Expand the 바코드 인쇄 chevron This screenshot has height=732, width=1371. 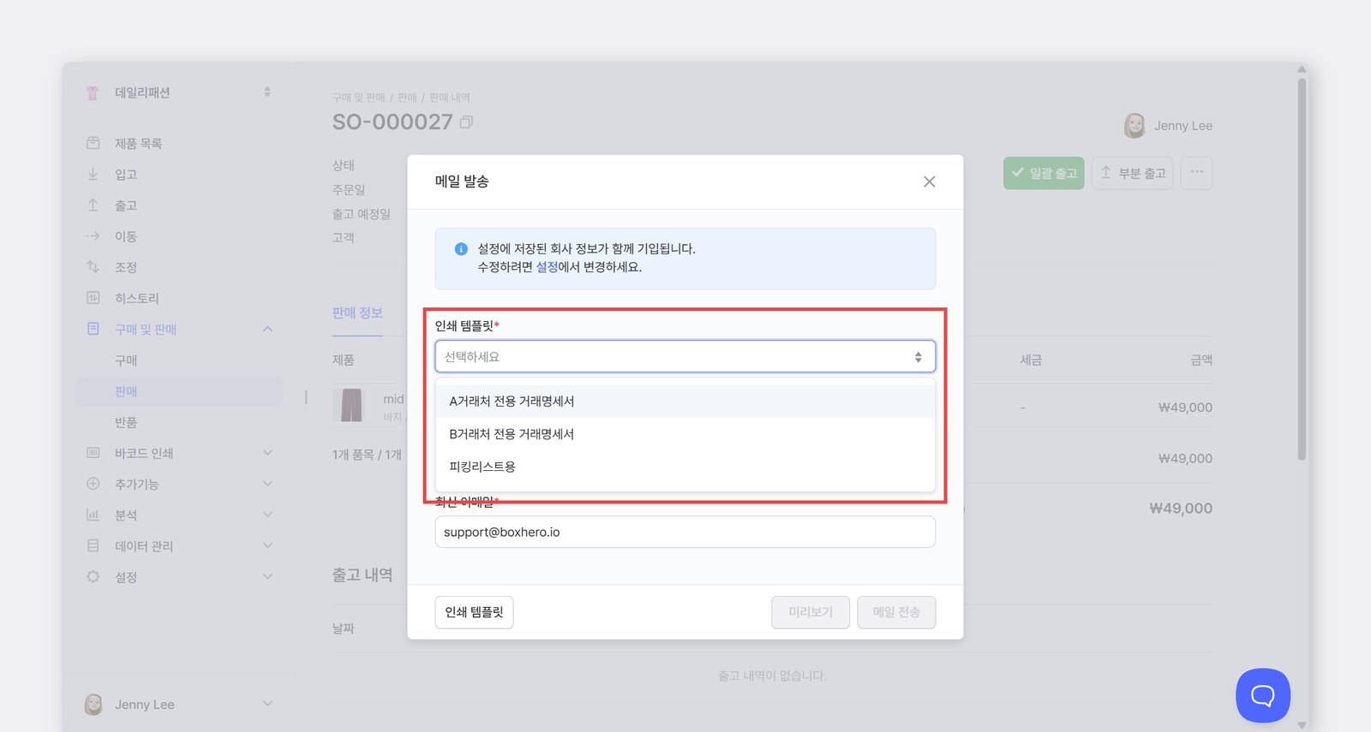pos(267,453)
